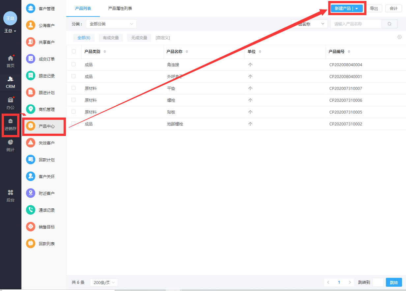Open 成交订单 orders icon
The image size is (406, 291).
tap(31, 59)
